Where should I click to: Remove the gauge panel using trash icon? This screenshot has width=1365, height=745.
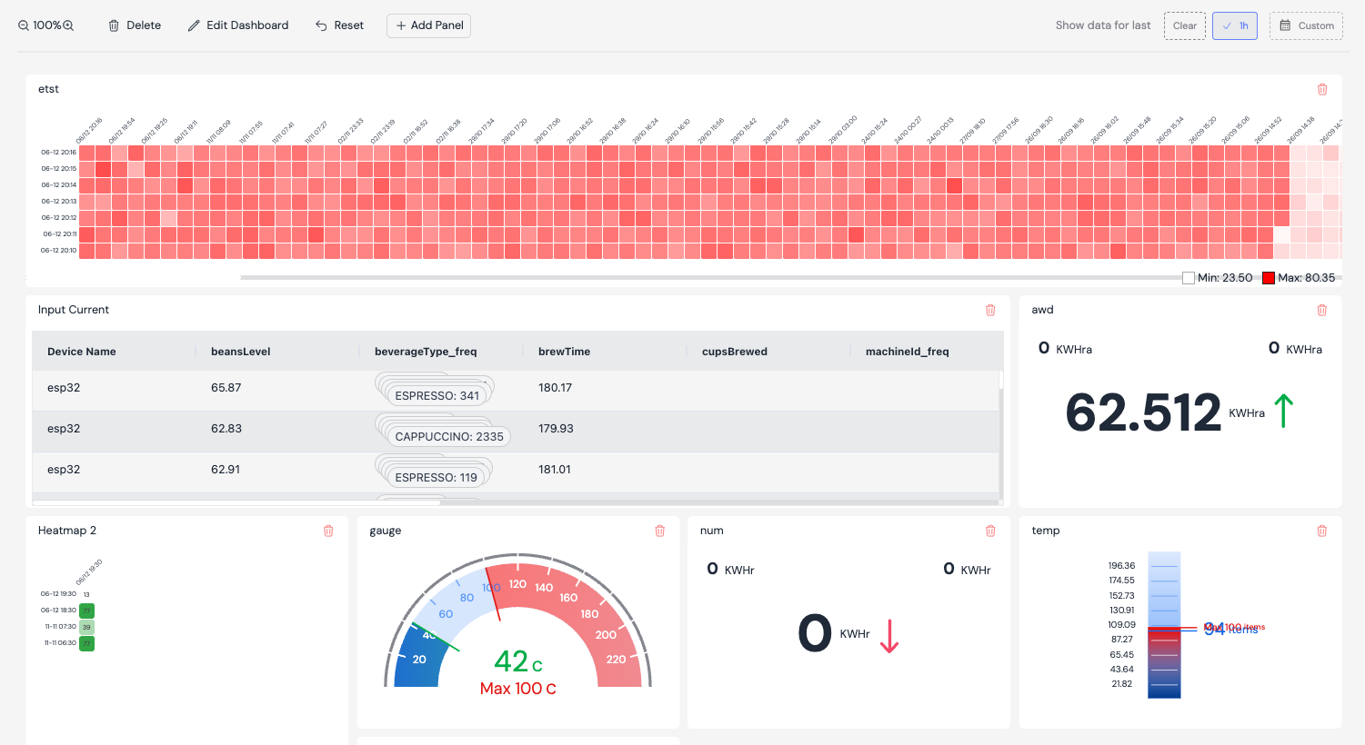[660, 531]
